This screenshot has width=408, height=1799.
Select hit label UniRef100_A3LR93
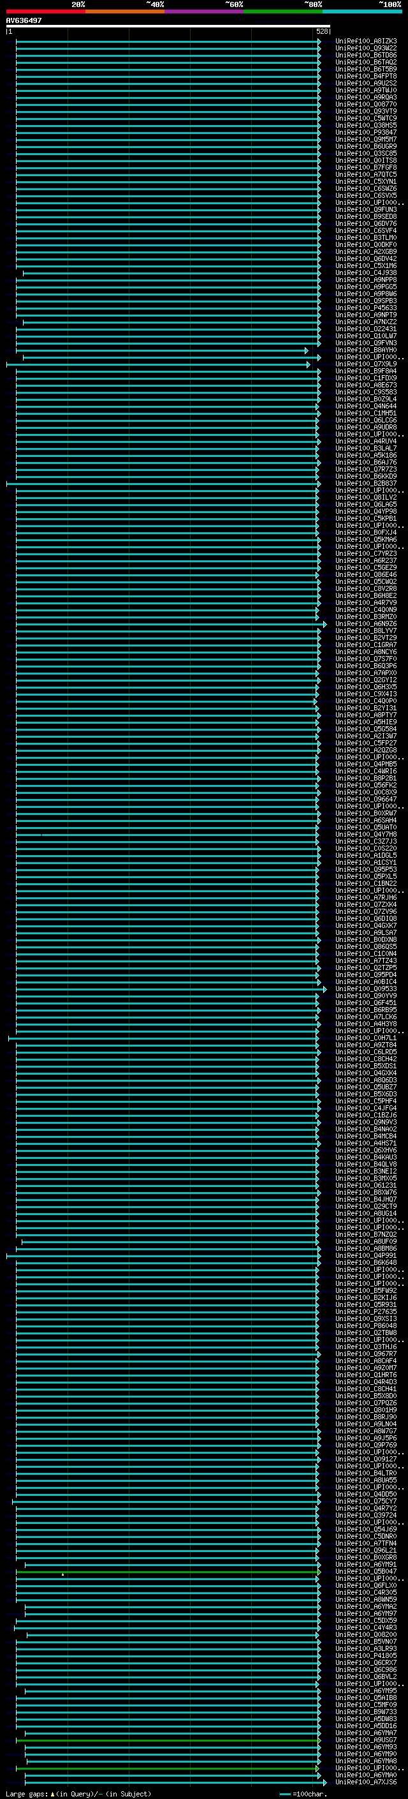pyautogui.click(x=366, y=1648)
